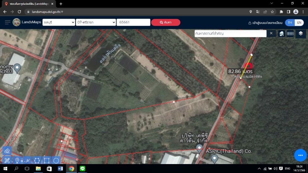The width and height of the screenshot is (308, 173).
Task: Switch language to EN
Action: point(299,22)
